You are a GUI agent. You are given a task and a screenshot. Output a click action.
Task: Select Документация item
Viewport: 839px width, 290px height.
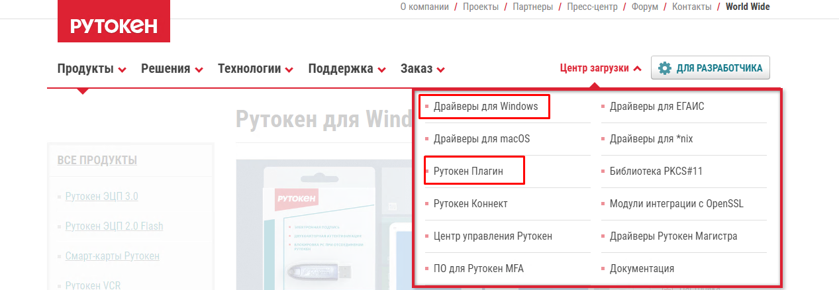point(642,268)
